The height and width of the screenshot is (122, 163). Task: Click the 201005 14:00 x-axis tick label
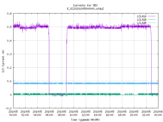(x=98, y=113)
